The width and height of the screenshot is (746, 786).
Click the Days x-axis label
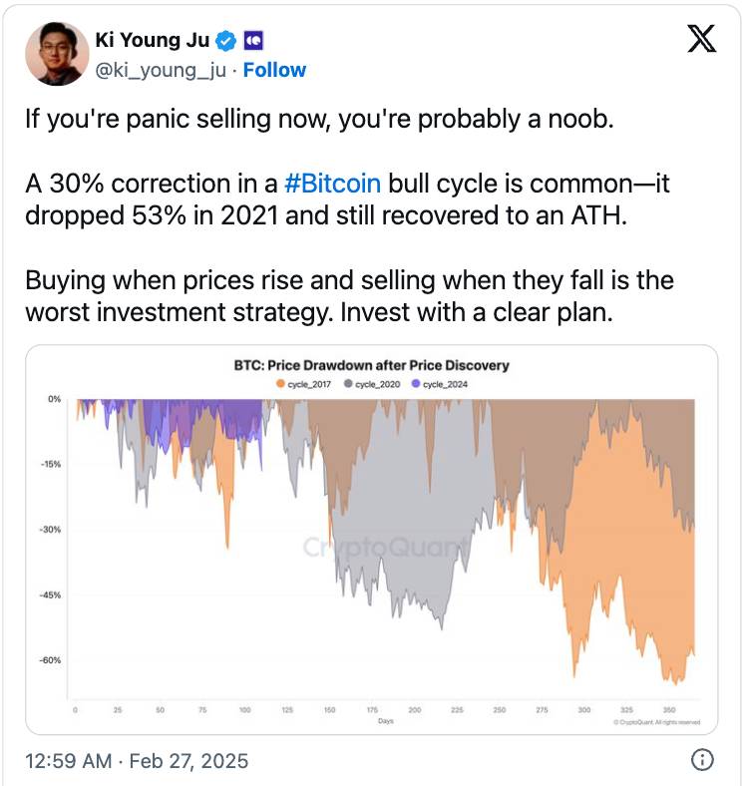[x=386, y=721]
